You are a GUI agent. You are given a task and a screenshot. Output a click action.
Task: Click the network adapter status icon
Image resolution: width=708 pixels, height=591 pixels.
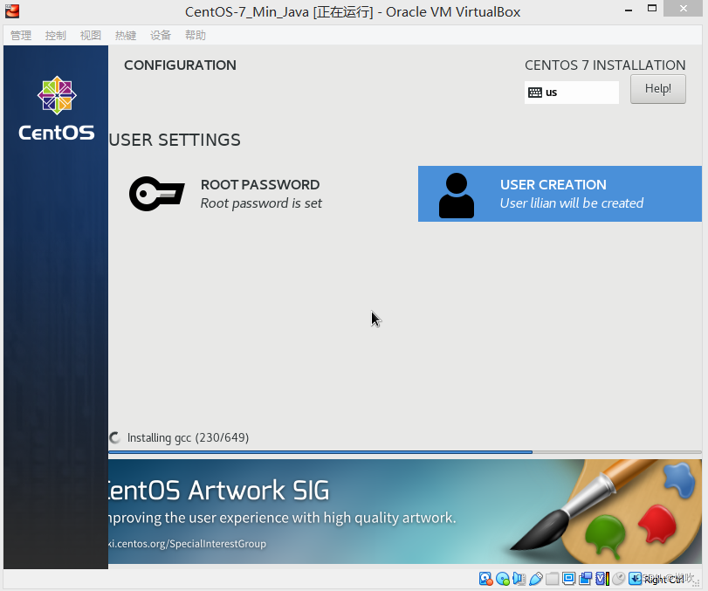[519, 579]
